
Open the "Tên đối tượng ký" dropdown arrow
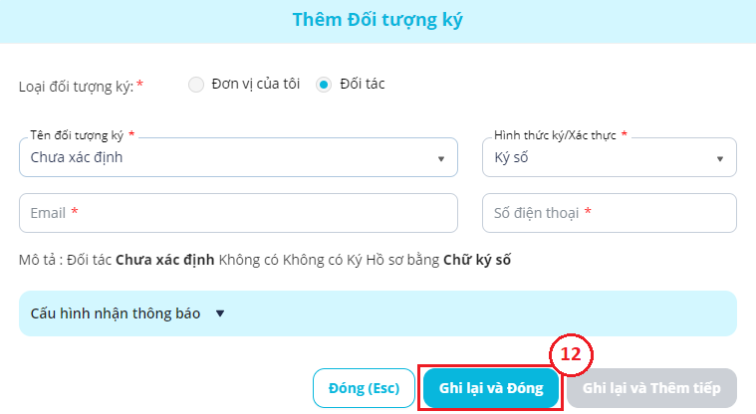coord(440,158)
